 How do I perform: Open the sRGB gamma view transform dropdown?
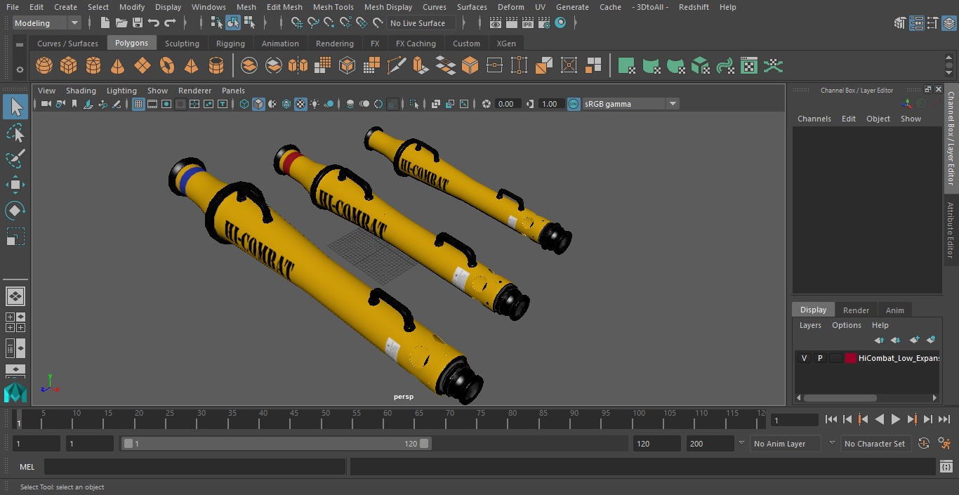(x=630, y=104)
